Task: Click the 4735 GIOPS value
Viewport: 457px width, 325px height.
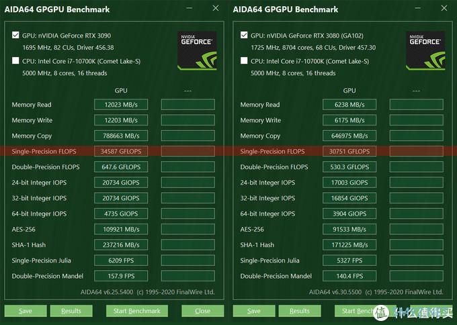Action: tap(121, 214)
